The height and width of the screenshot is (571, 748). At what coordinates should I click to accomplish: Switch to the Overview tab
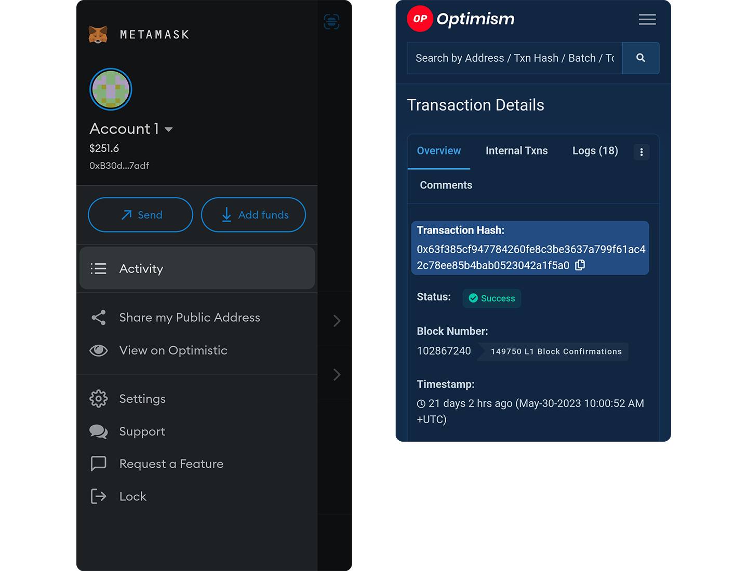(x=439, y=151)
